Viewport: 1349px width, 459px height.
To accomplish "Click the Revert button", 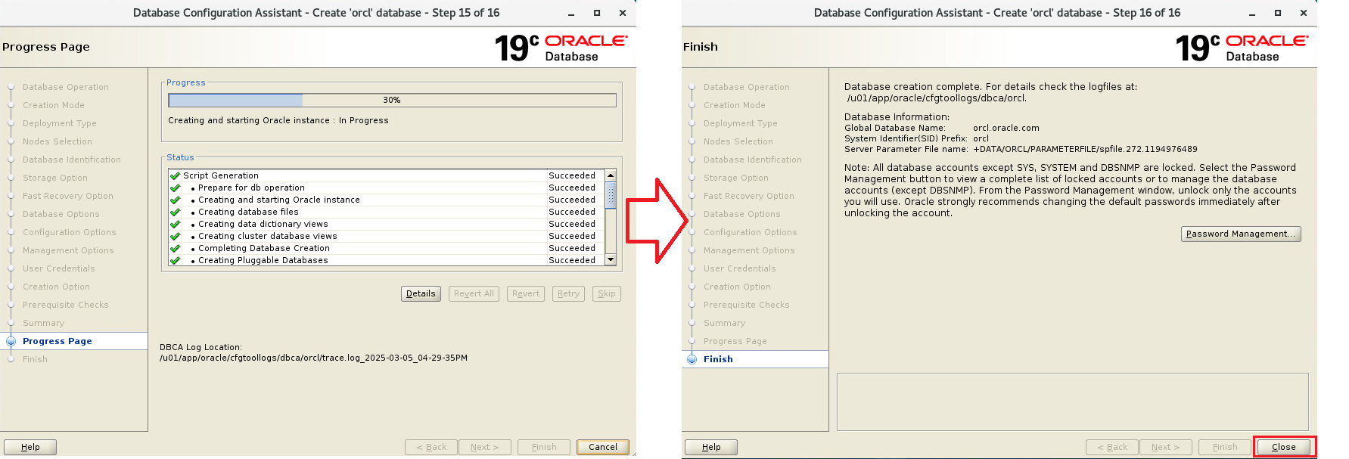I will [526, 293].
